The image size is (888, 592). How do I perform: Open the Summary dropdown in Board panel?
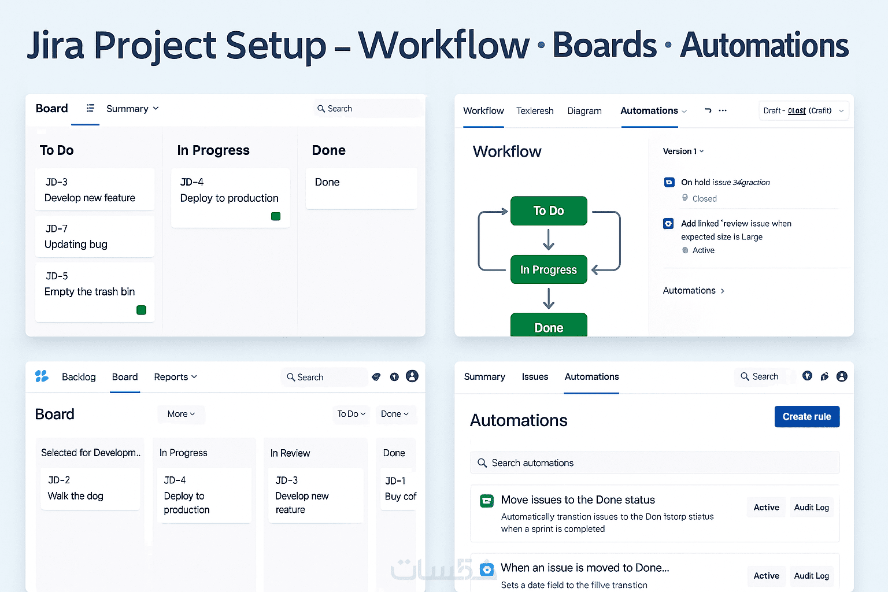132,109
